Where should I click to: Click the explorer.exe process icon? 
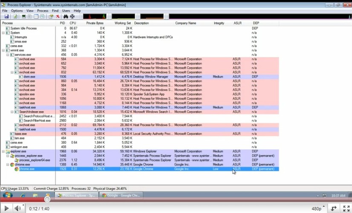point(8,152)
